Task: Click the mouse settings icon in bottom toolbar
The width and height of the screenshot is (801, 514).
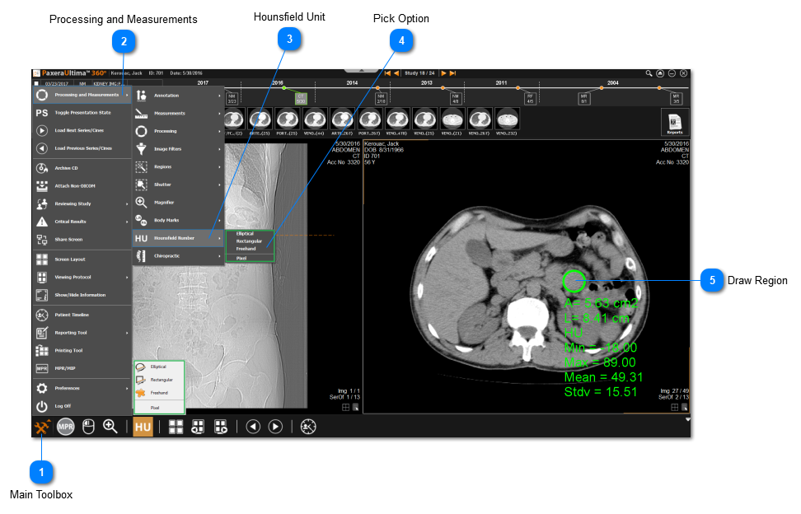Action: (x=89, y=427)
